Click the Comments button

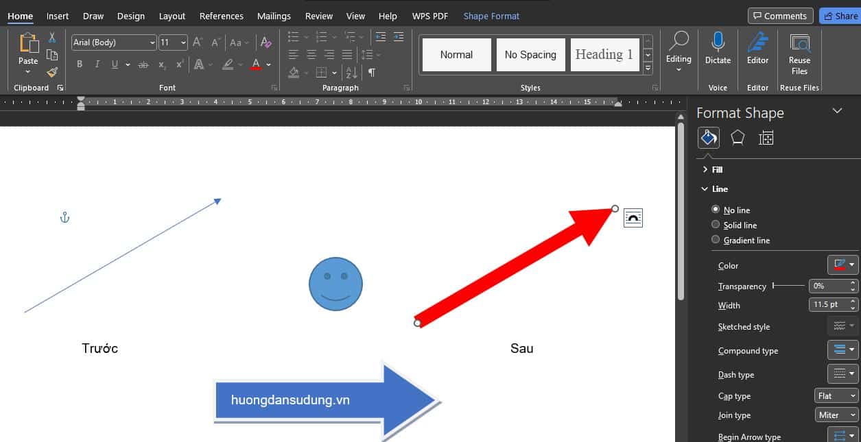point(780,16)
